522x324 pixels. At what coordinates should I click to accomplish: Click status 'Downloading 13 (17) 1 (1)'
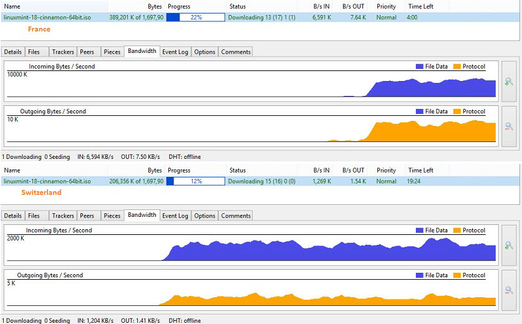262,17
